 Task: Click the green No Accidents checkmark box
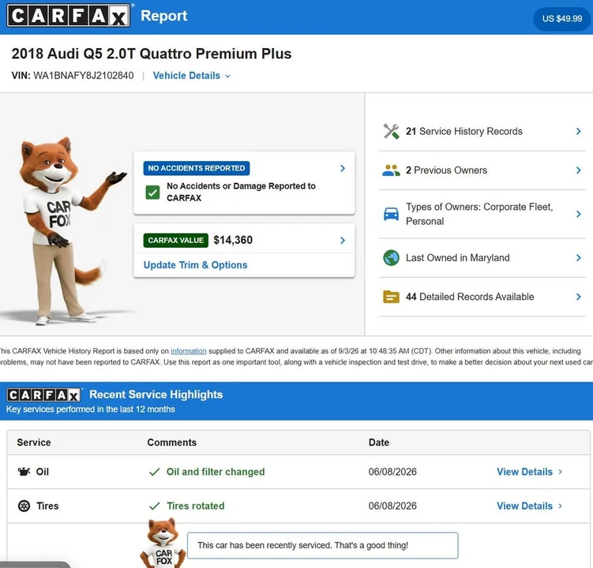(x=152, y=192)
